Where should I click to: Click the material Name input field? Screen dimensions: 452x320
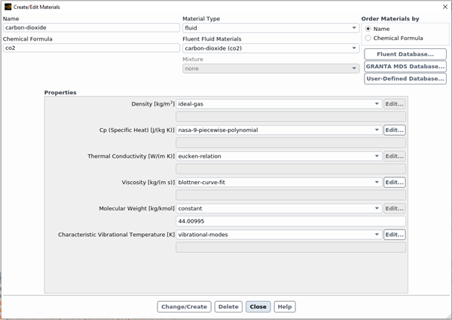pos(91,28)
